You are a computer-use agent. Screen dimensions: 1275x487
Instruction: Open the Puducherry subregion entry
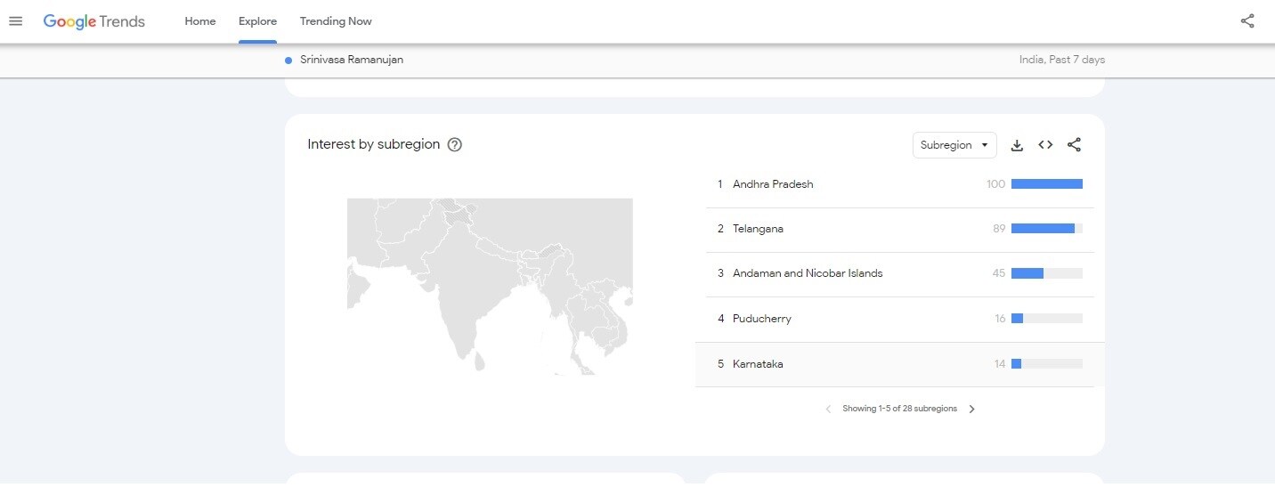761,319
